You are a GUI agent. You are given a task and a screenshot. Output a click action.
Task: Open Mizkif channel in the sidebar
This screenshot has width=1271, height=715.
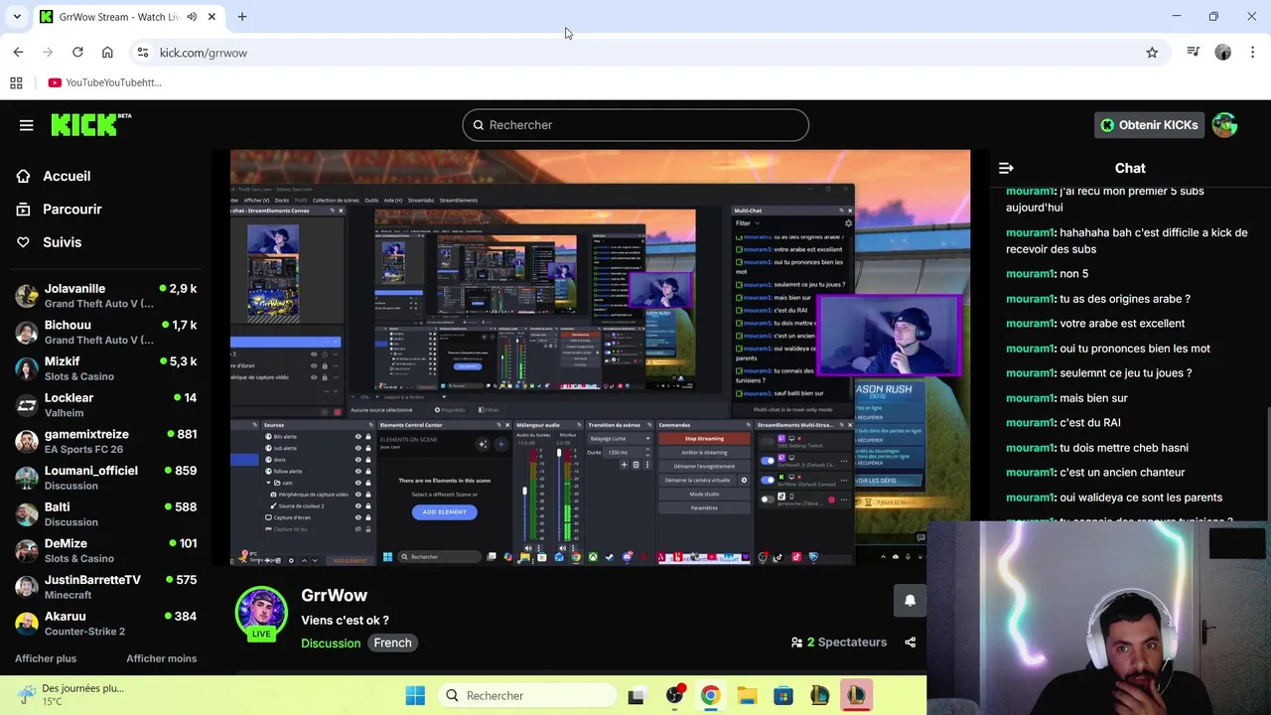point(106,368)
